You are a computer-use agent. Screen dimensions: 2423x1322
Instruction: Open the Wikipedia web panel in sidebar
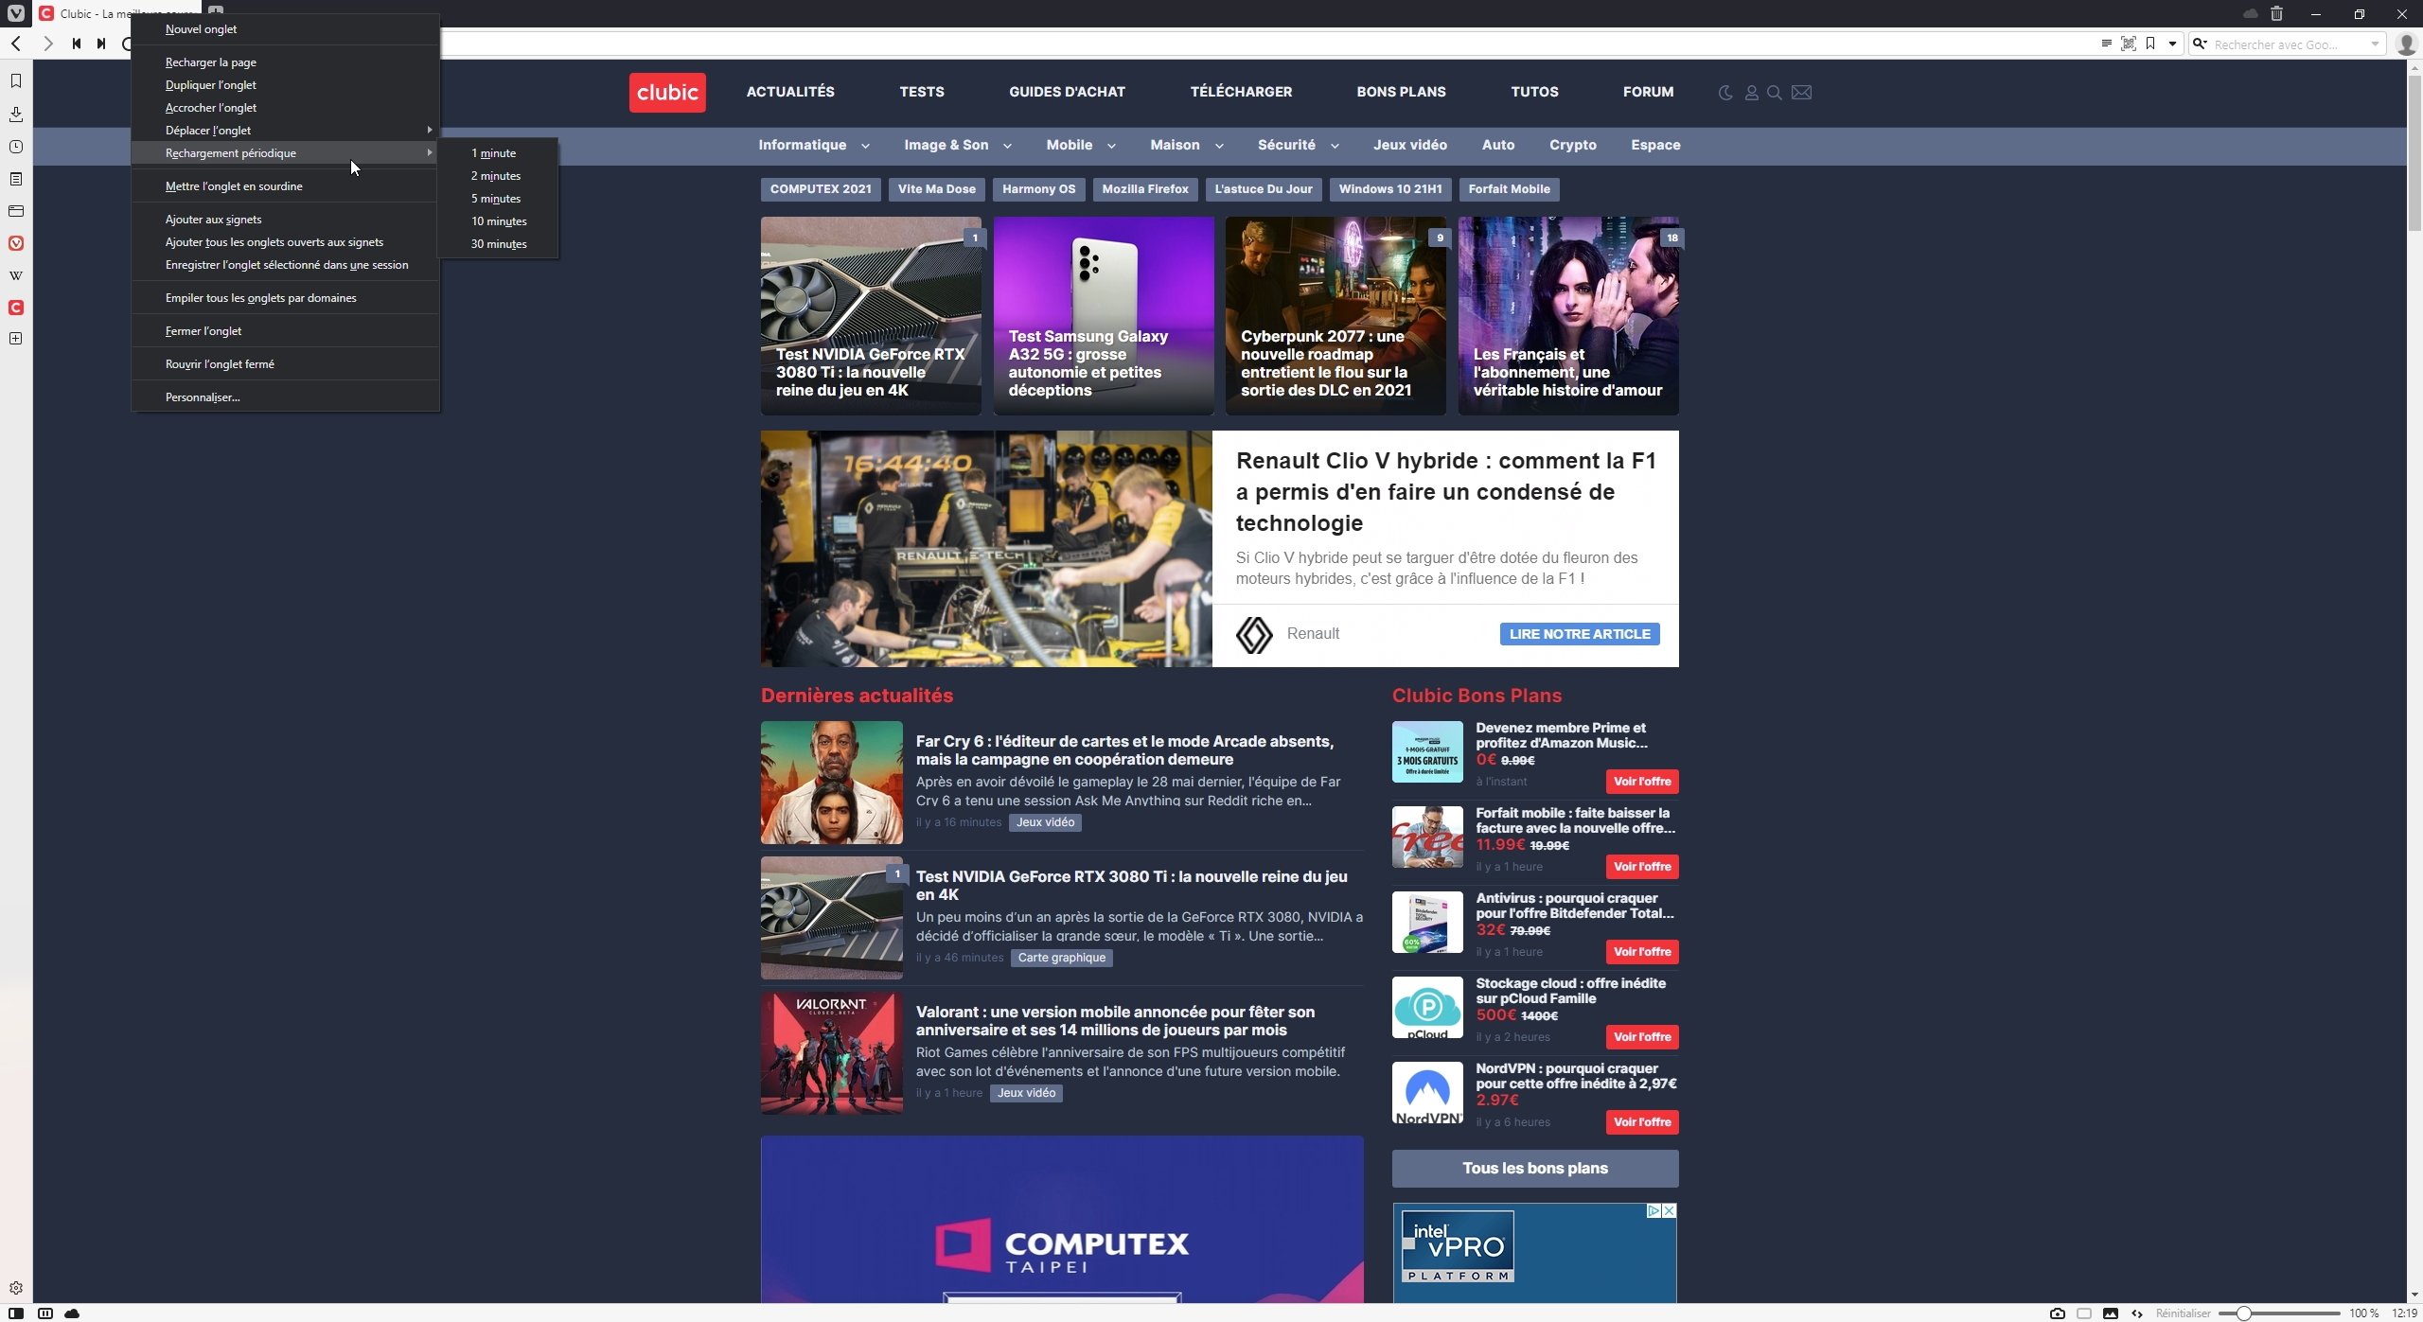click(15, 275)
